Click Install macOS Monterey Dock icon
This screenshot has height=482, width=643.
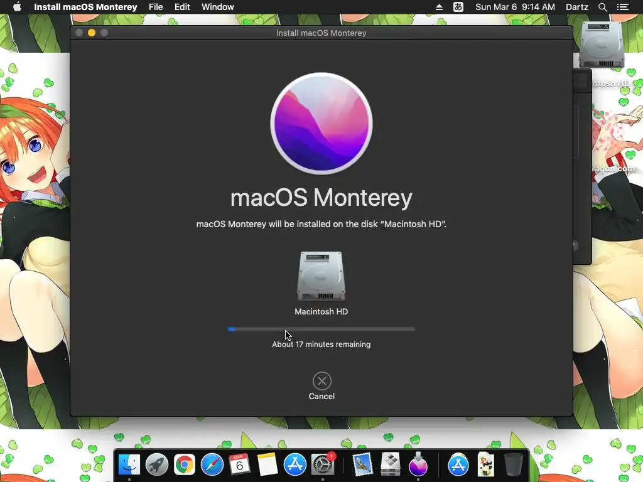pos(418,465)
